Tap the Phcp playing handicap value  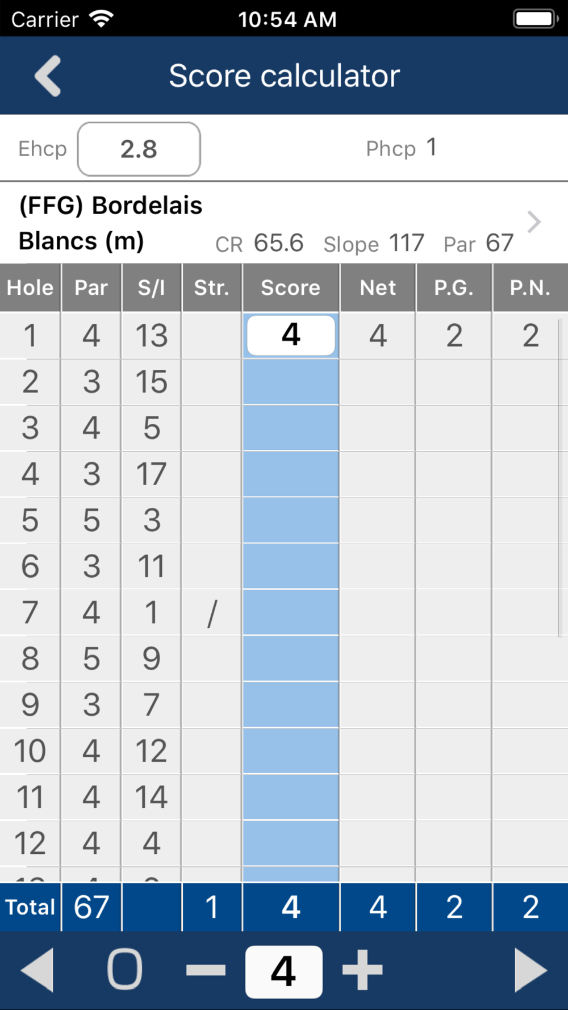[x=432, y=148]
